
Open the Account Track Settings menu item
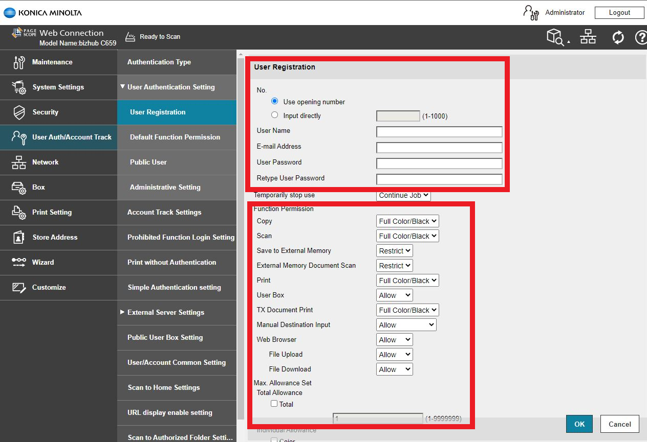coord(164,213)
